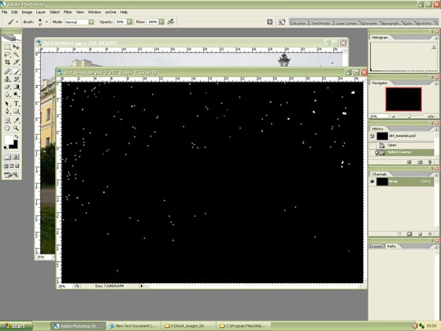Open the tool preset picker arrow
The width and height of the screenshot is (441, 331).
17,22
